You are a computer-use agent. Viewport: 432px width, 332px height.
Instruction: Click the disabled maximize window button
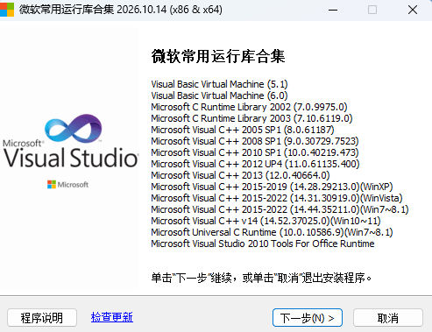coord(372,10)
